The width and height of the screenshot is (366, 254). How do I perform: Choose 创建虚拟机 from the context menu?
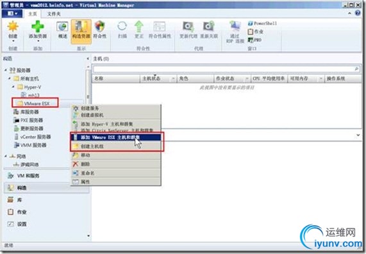point(115,115)
